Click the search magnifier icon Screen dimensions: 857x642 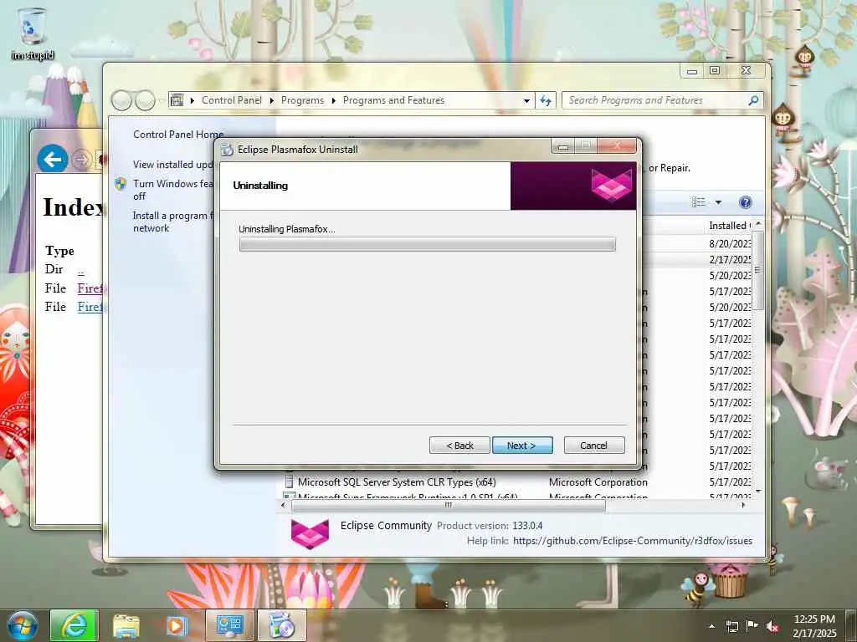(x=753, y=100)
